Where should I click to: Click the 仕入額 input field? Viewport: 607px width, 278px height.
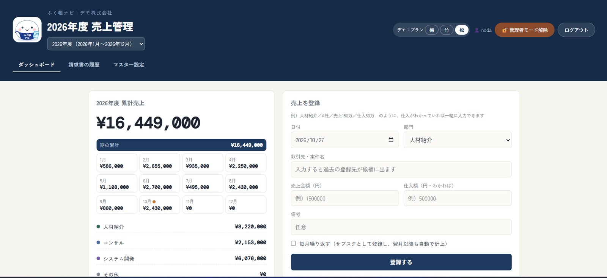[458, 198]
